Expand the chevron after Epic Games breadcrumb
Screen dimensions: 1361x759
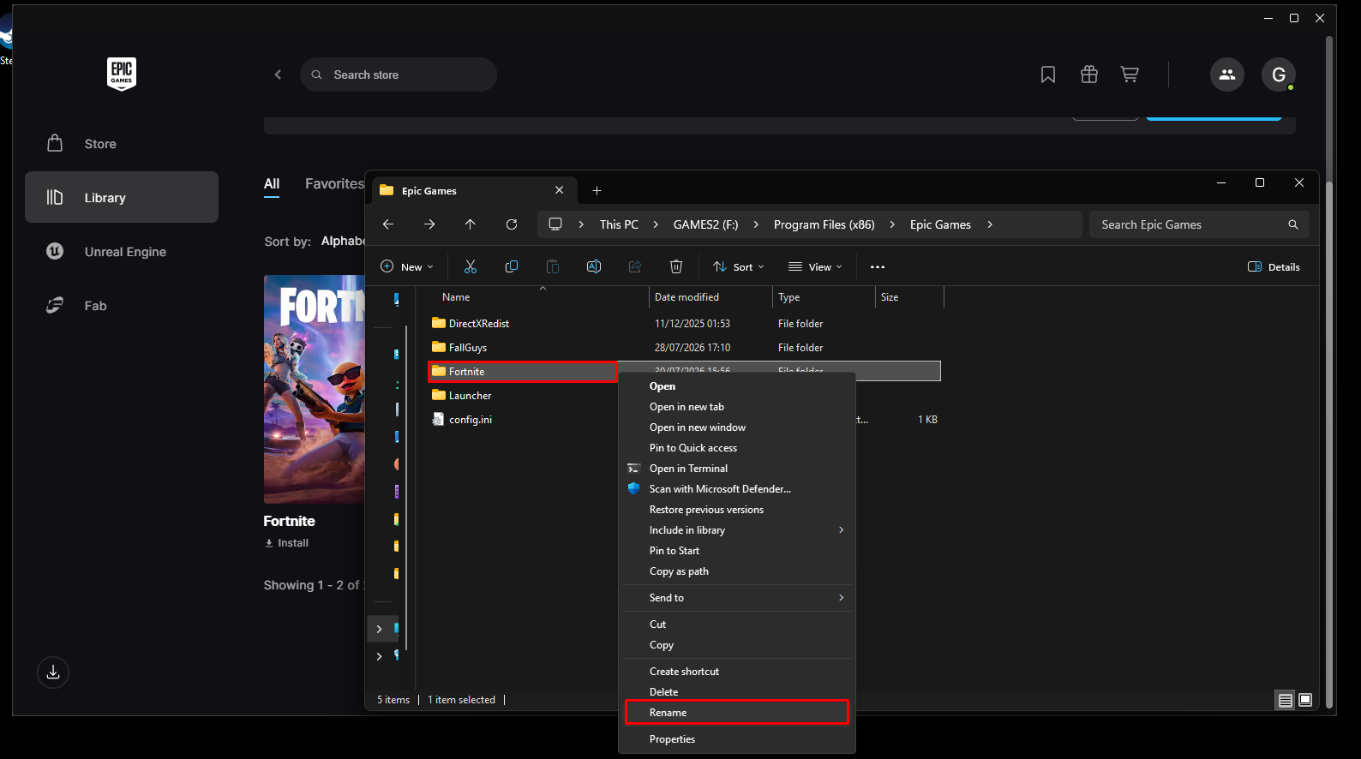[990, 224]
